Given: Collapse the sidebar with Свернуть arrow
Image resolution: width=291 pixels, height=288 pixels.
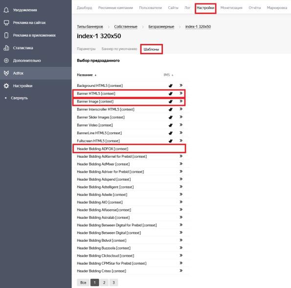Looking at the screenshot, I should (5, 98).
